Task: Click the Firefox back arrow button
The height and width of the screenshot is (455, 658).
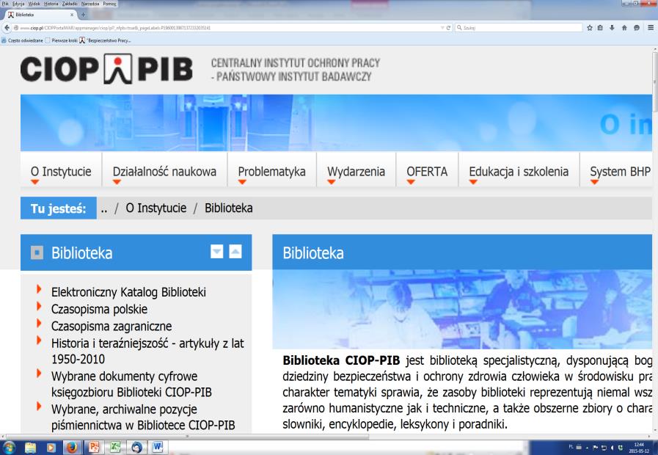Action: (x=7, y=28)
